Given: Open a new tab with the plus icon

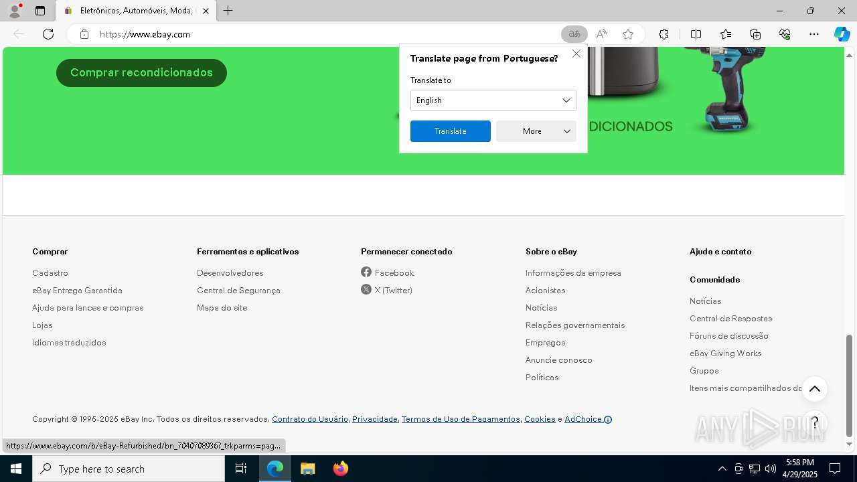Looking at the screenshot, I should tap(228, 11).
